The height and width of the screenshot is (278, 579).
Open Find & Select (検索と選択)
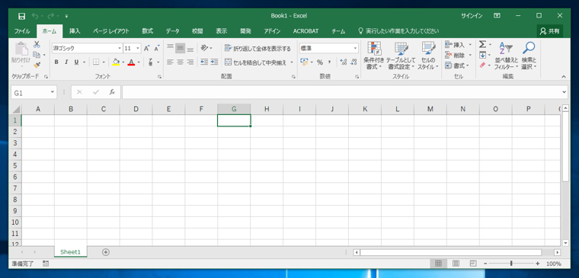pos(529,56)
